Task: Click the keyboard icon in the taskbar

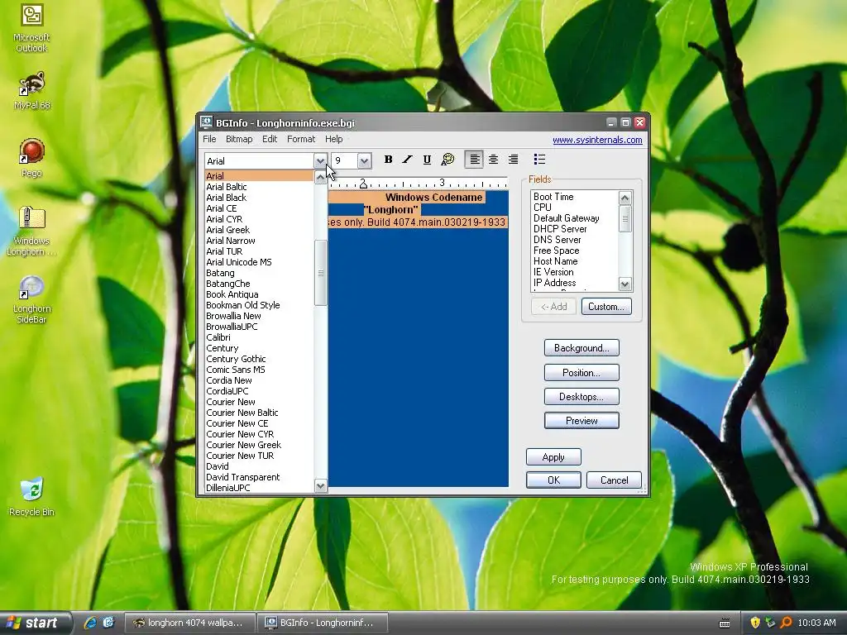Action: click(x=725, y=623)
